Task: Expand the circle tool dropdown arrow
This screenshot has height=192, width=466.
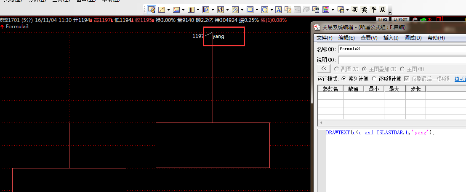Action: pos(272,9)
